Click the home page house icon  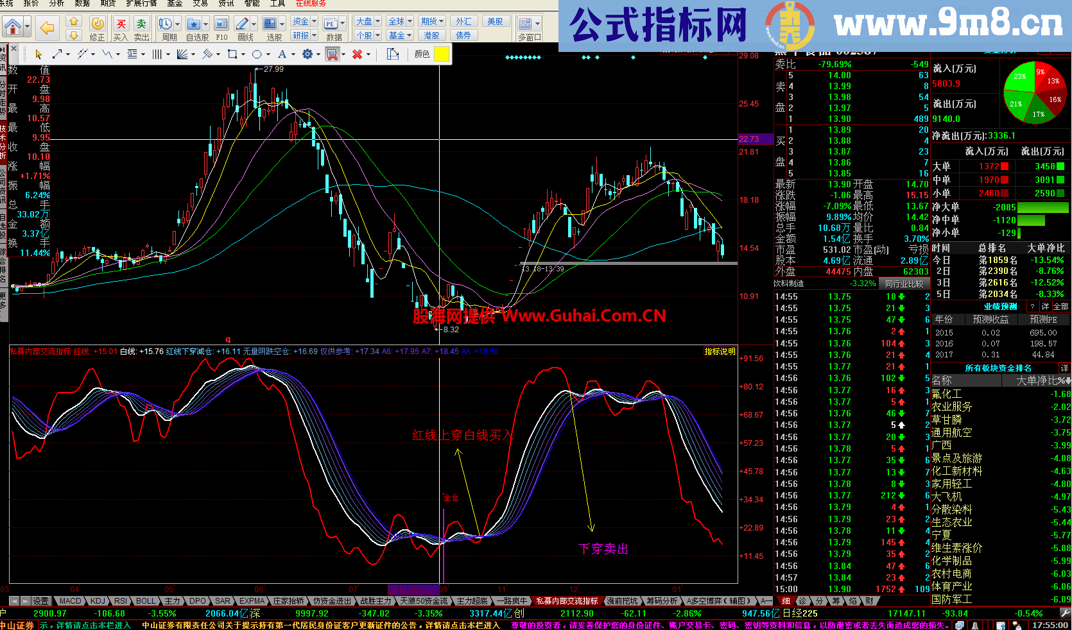[x=13, y=27]
